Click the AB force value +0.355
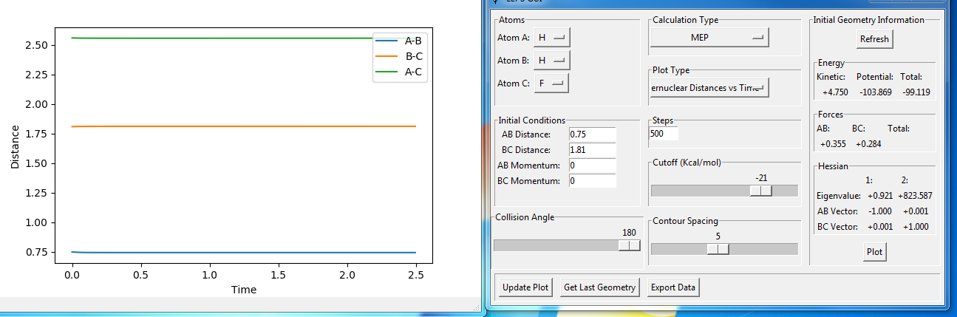The width and height of the screenshot is (957, 317). click(832, 143)
